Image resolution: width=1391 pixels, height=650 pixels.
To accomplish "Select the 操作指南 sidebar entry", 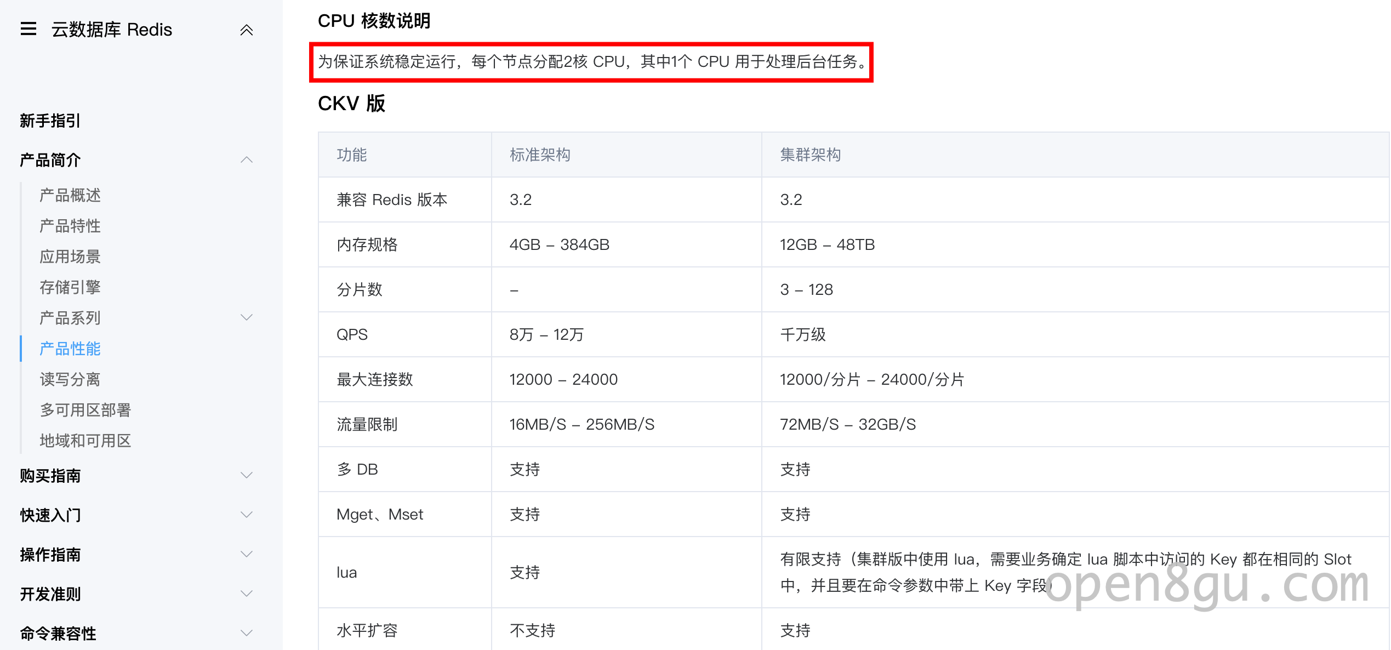I will (x=50, y=555).
